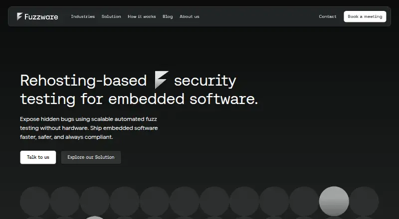Open the Industries menu
Screen dimensions: 399x219
coord(83,16)
